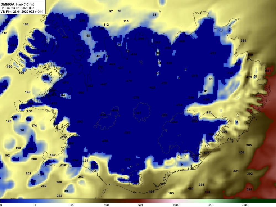This screenshot has width=276, height=207.
Task: Click the map value 48
Action: pos(88,36)
